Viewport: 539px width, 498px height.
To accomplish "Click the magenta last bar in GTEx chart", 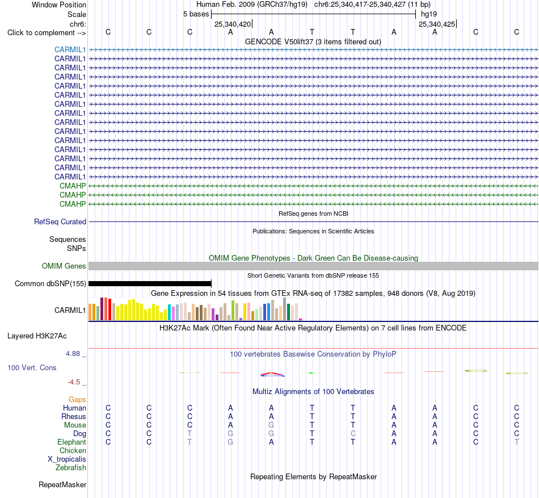I will [301, 320].
